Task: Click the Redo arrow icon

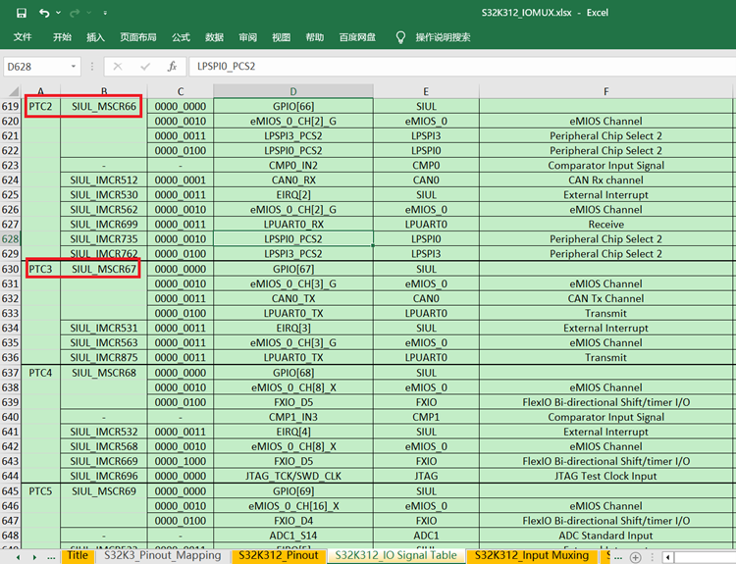Action: click(x=75, y=13)
